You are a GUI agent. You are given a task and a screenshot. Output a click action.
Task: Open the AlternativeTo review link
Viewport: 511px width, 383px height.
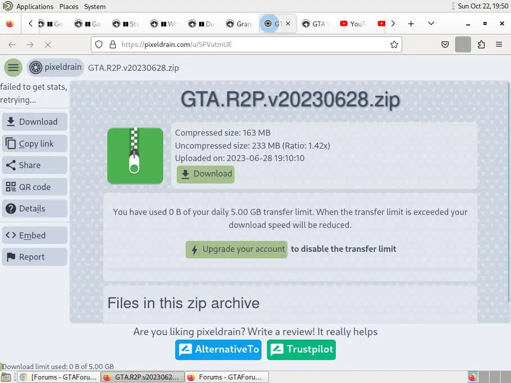[219, 350]
